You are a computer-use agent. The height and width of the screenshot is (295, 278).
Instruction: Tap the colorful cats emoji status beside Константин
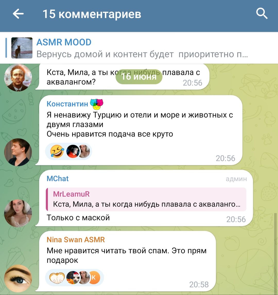(97, 104)
